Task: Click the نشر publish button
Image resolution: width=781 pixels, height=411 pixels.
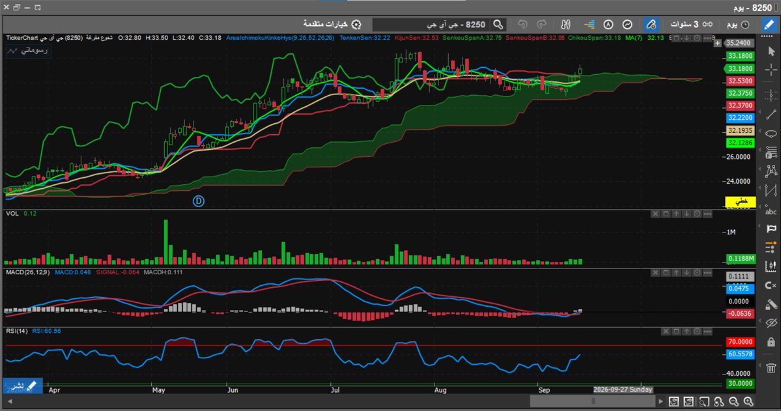Action: coord(23,386)
